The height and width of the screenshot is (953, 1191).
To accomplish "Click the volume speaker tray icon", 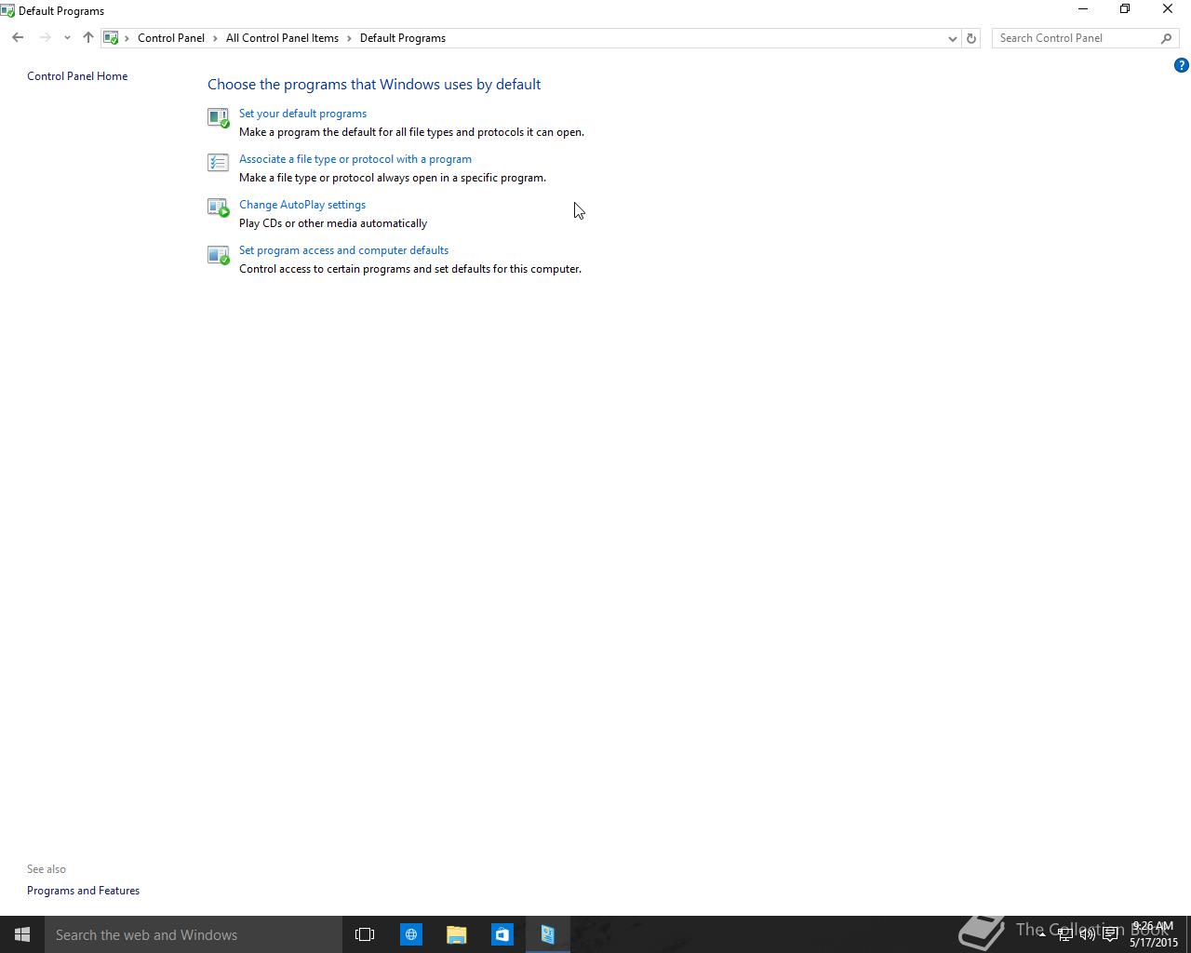I will tap(1087, 934).
